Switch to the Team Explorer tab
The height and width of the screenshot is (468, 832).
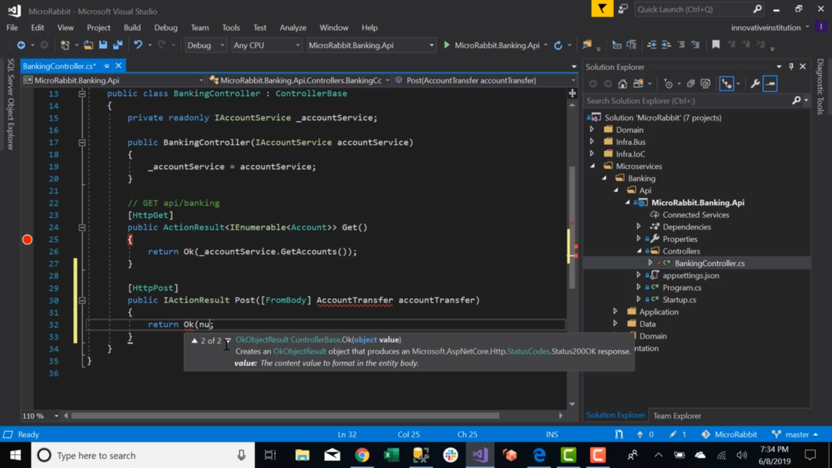[x=677, y=415]
